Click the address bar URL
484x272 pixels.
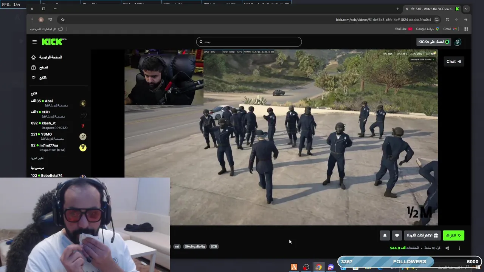383,20
